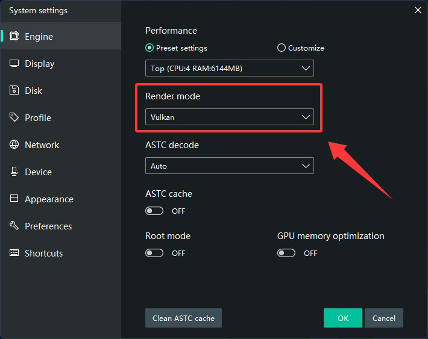This screenshot has width=428, height=339.
Task: Click the Shortcuts keyboard icon
Action: (x=14, y=253)
